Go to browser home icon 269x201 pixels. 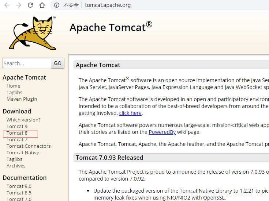(x=42, y=5)
